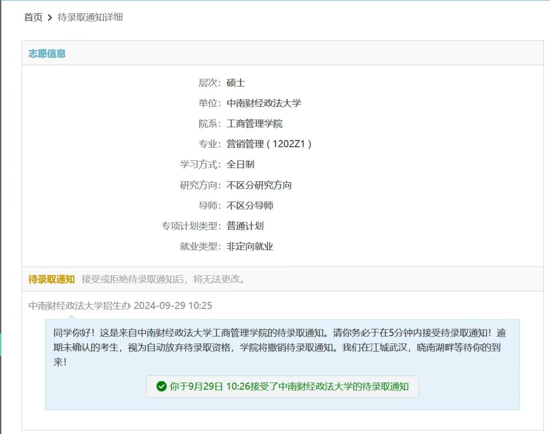Select the 不区分导师 advisor value
The height and width of the screenshot is (434, 550).
pyautogui.click(x=250, y=206)
